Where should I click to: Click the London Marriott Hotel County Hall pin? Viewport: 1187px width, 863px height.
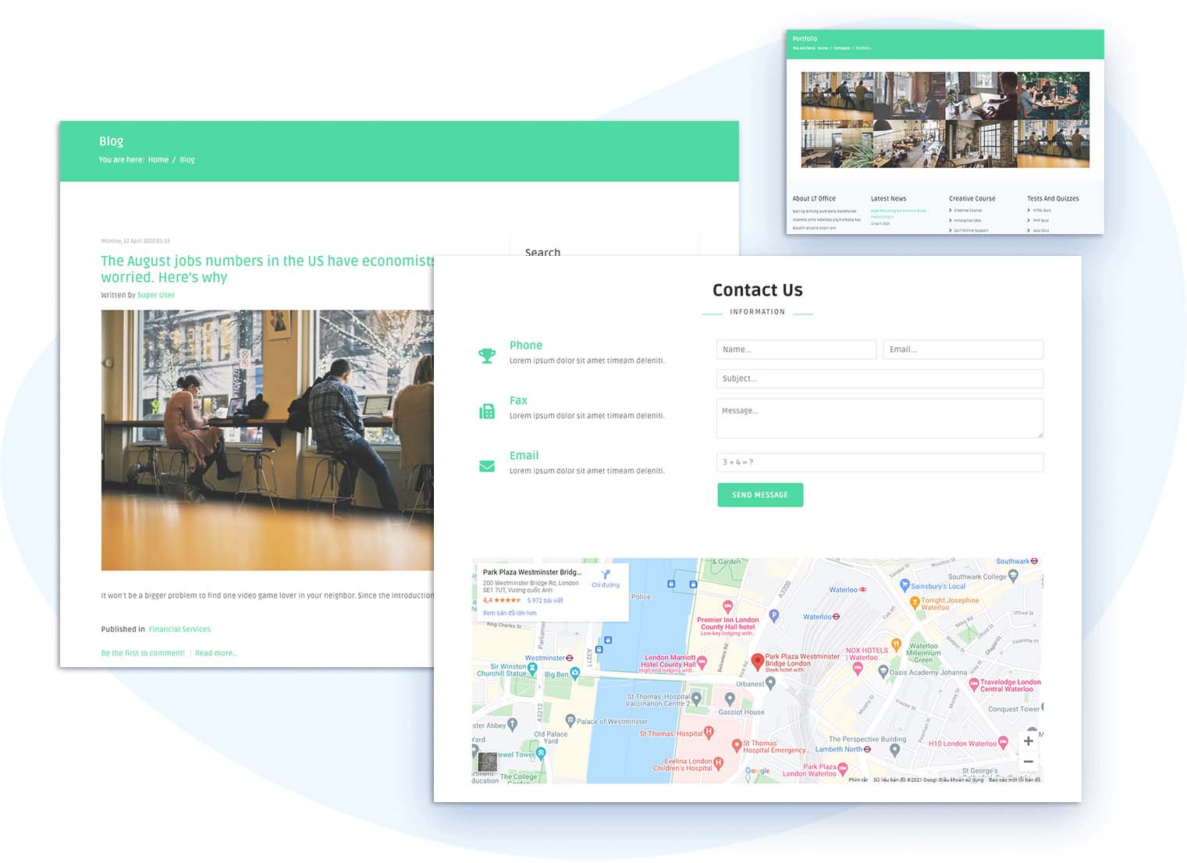[x=702, y=662]
